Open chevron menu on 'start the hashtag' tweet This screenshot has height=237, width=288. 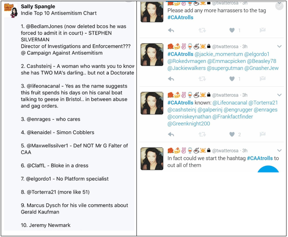pos(279,151)
